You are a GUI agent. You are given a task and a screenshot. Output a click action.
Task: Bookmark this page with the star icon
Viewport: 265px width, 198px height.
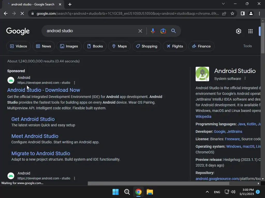coord(232,13)
